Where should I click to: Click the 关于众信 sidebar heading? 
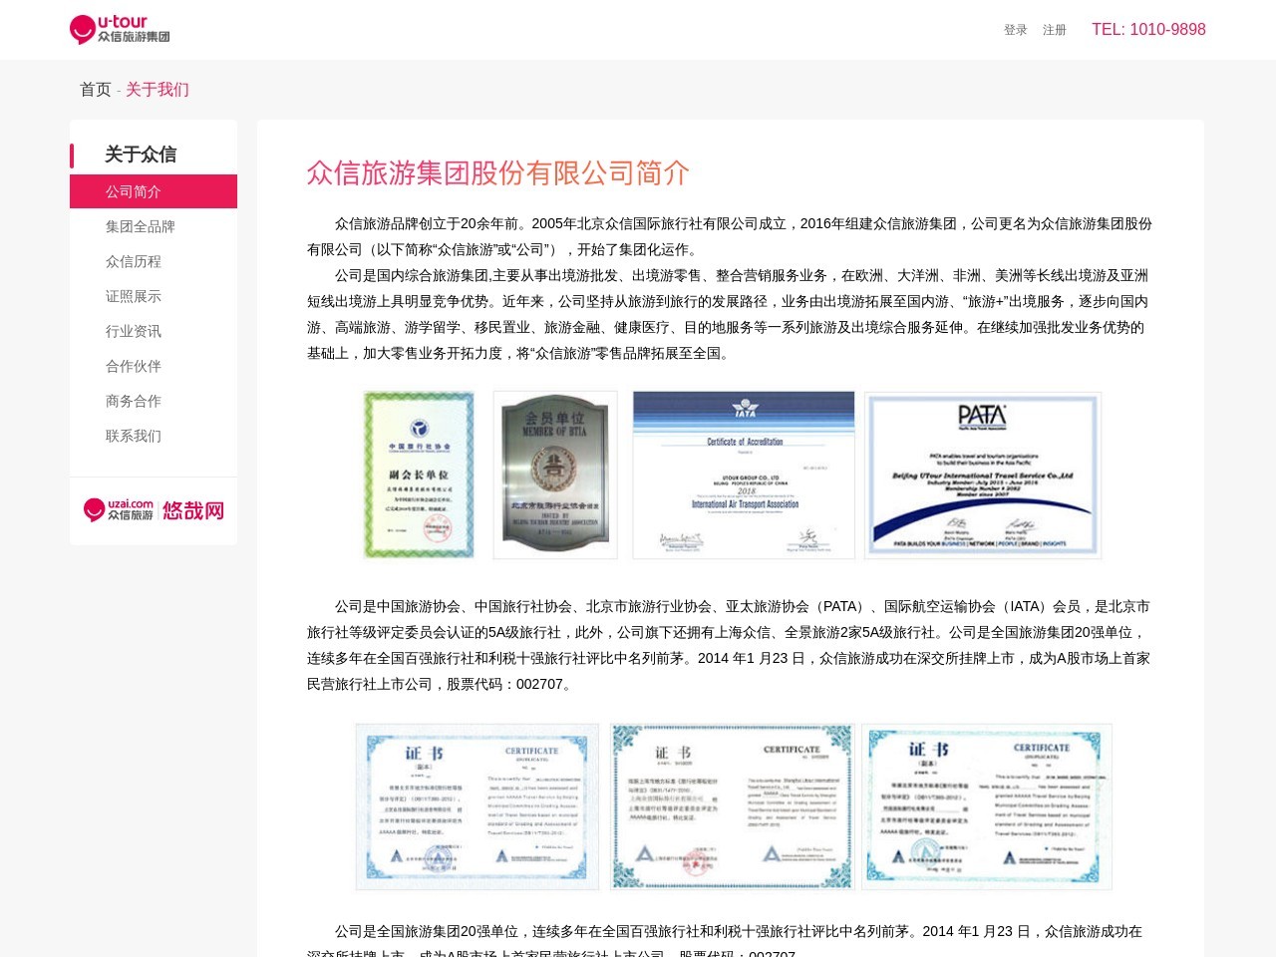point(141,155)
